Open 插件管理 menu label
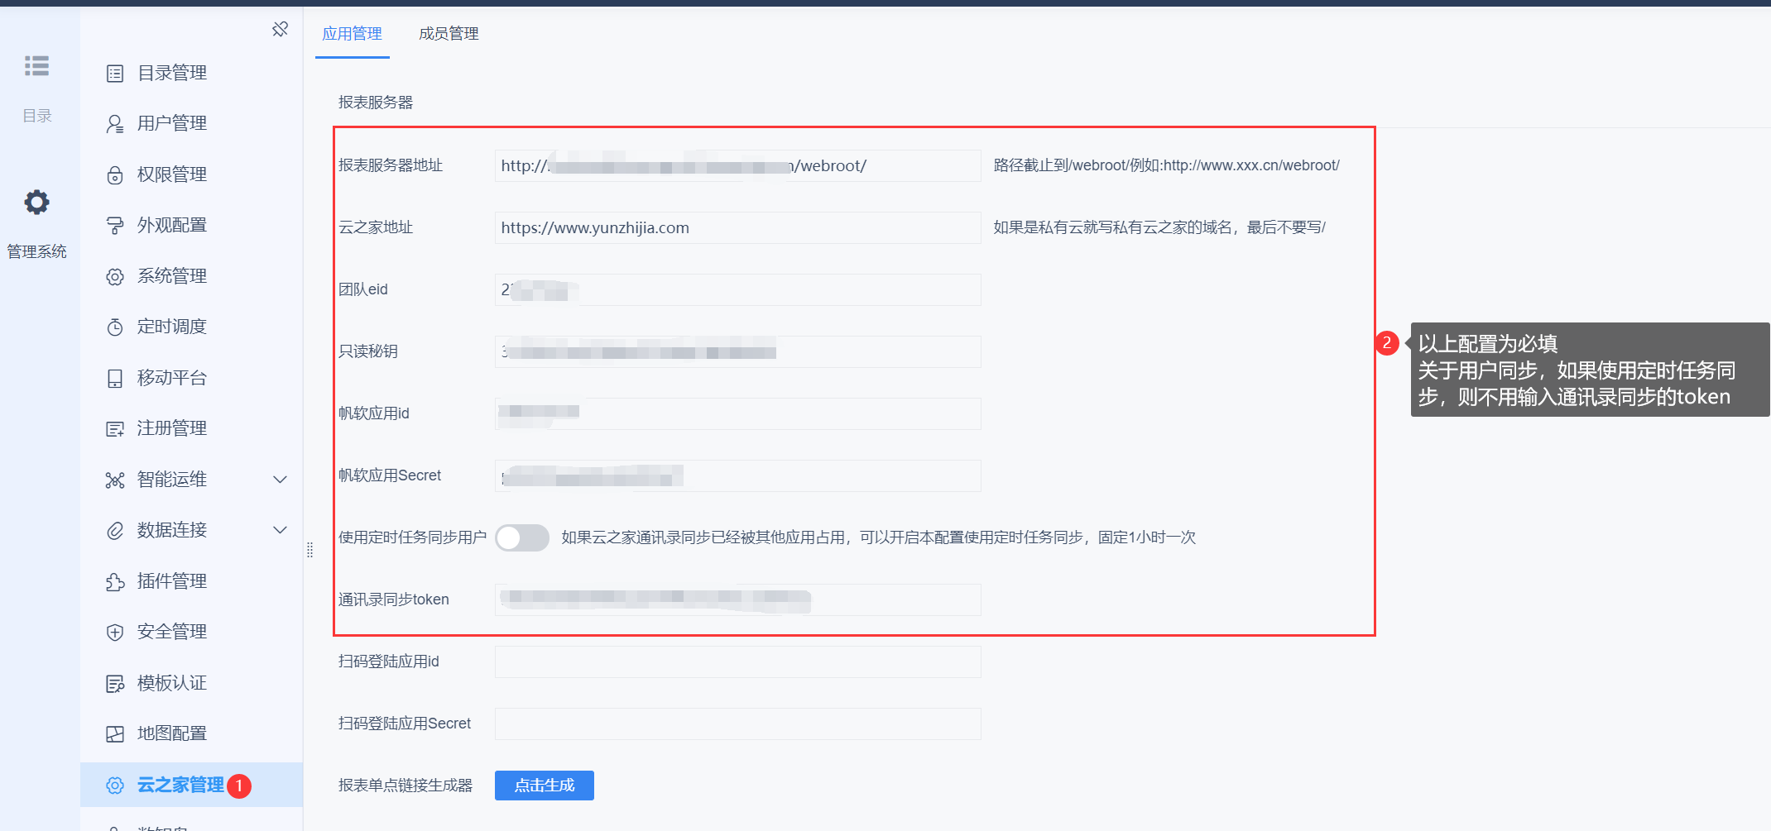Viewport: 1771px width, 831px height. pos(172,581)
